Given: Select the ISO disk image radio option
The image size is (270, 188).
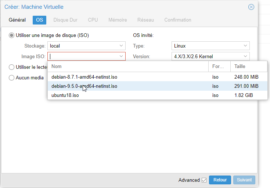Looking at the screenshot, I should pyautogui.click(x=11, y=35).
